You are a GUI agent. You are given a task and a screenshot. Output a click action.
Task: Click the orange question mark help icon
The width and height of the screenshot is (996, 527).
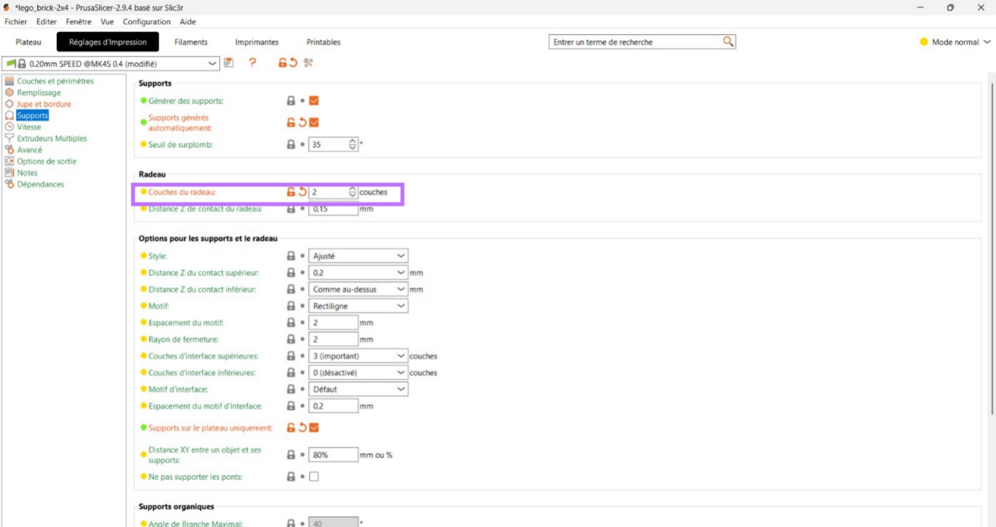pyautogui.click(x=252, y=63)
